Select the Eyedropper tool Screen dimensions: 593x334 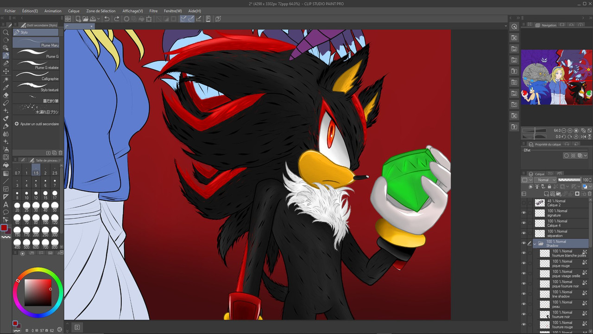[6, 87]
